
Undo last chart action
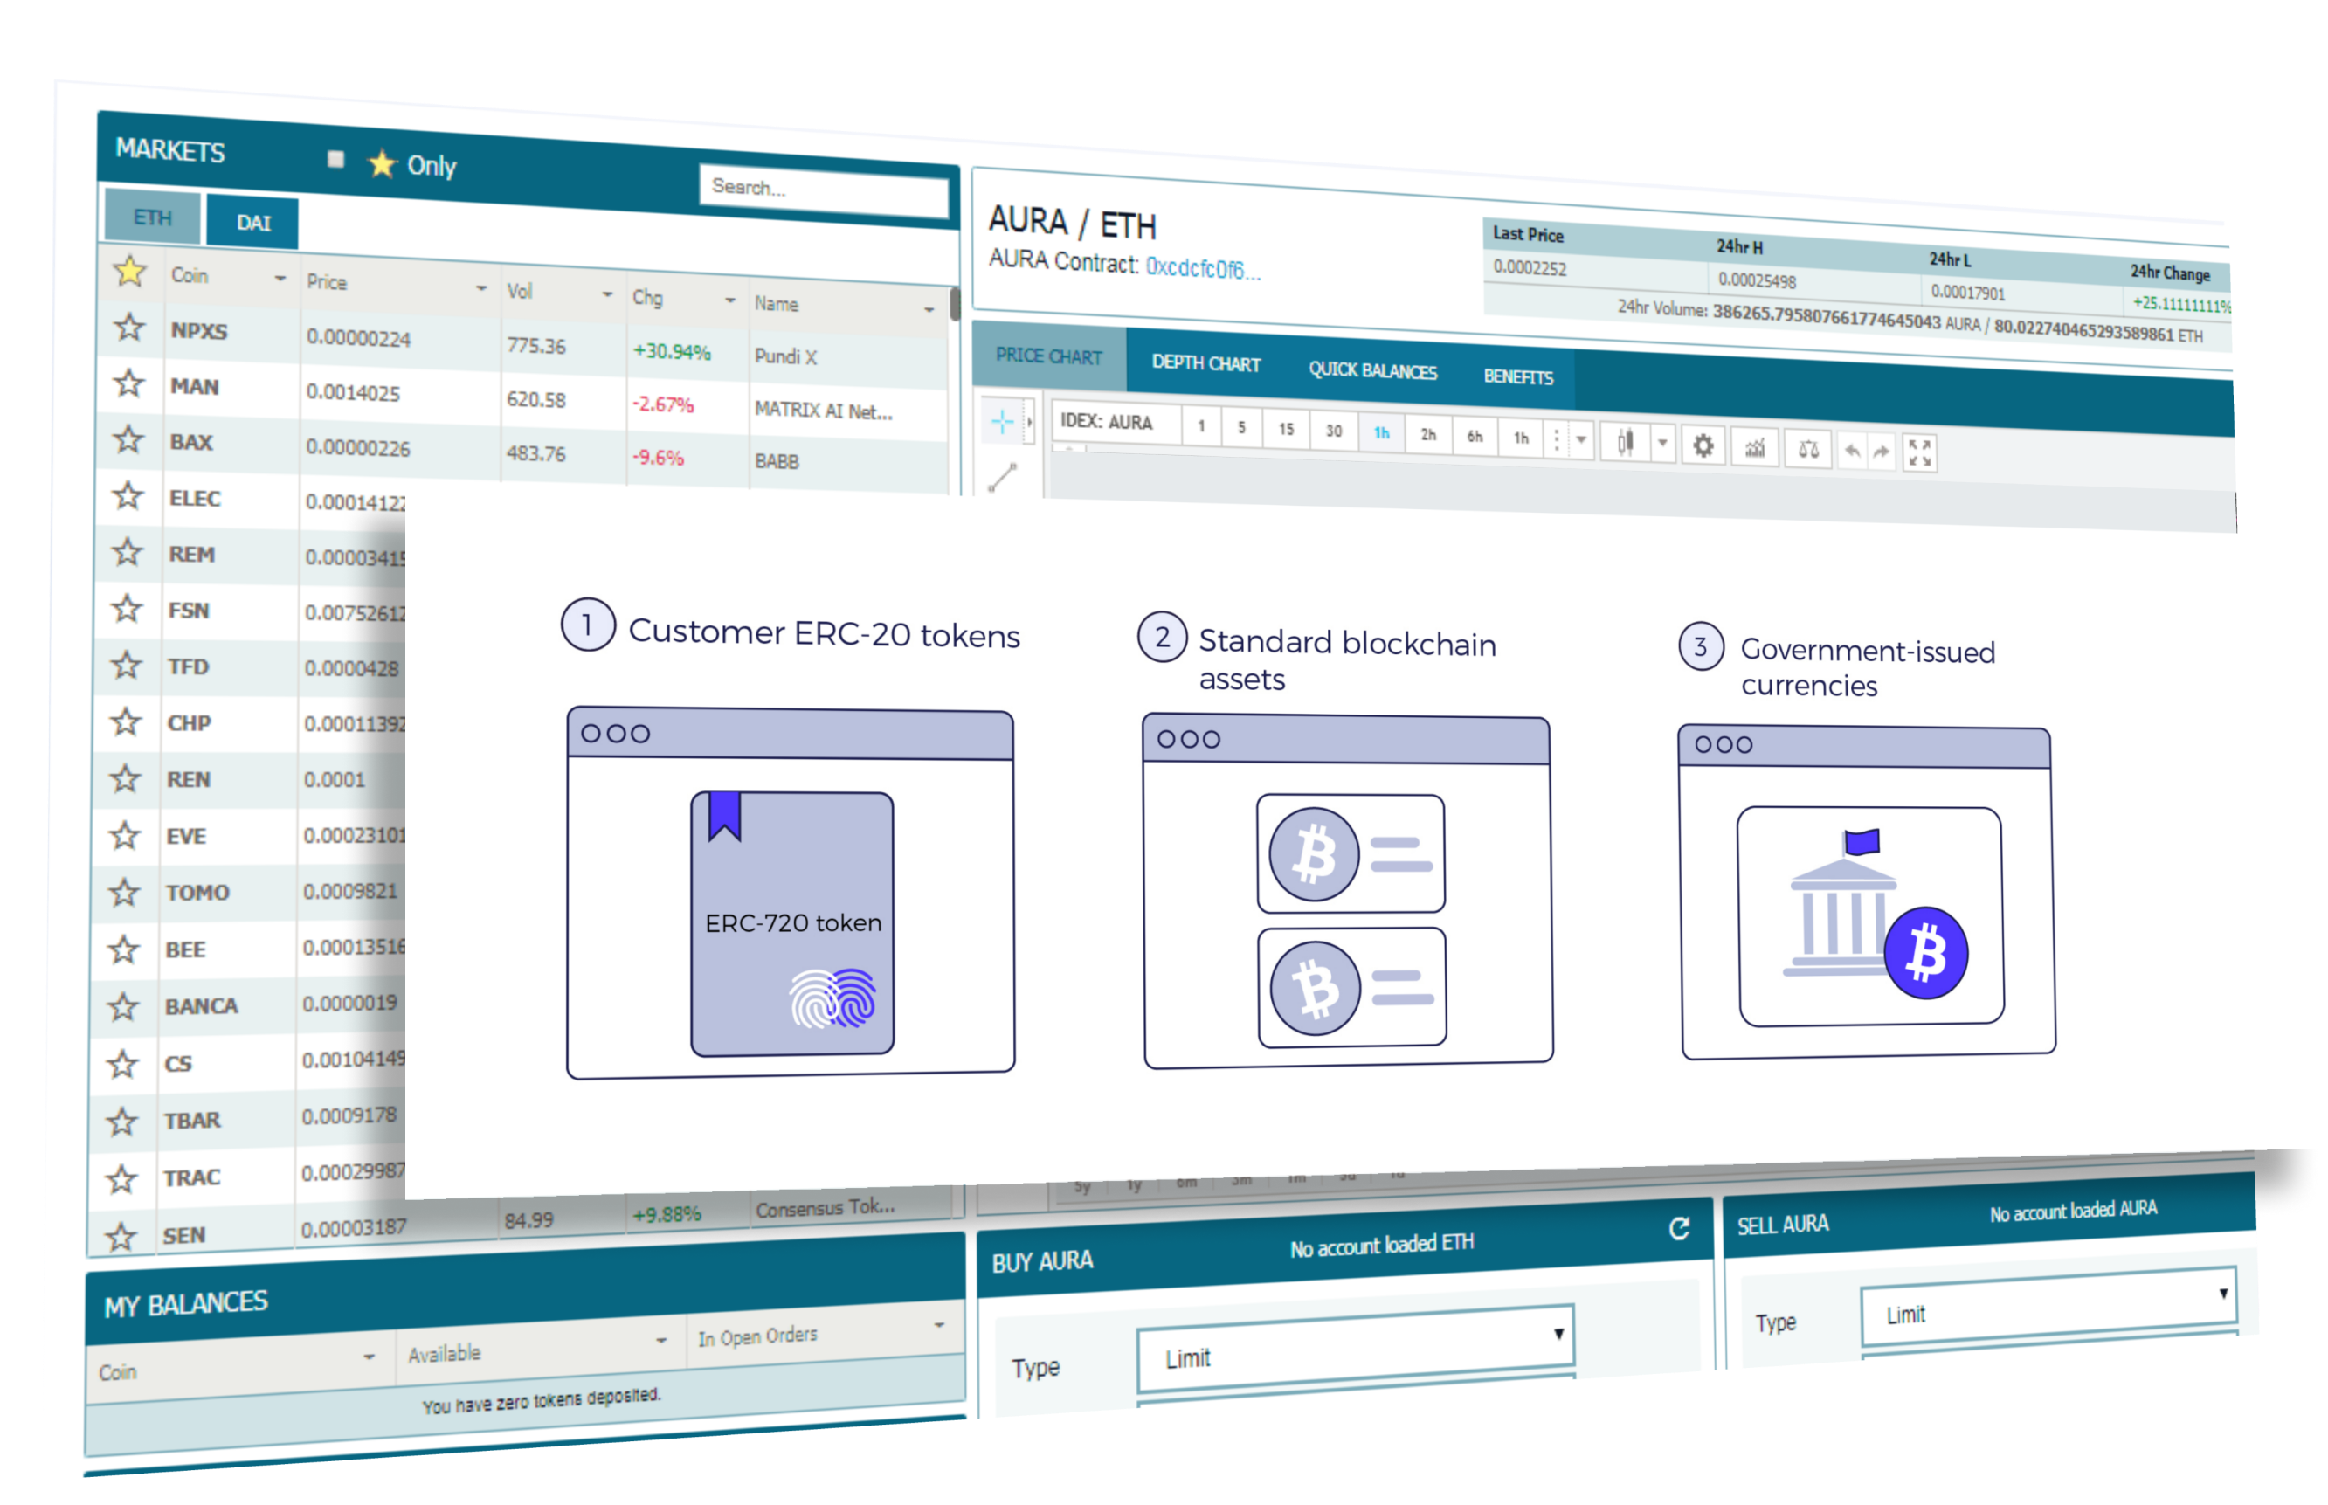click(1852, 452)
